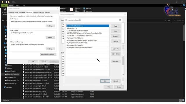Click the Select all ribbon icon
The height and width of the screenshot is (104, 186).
click(x=84, y=8)
